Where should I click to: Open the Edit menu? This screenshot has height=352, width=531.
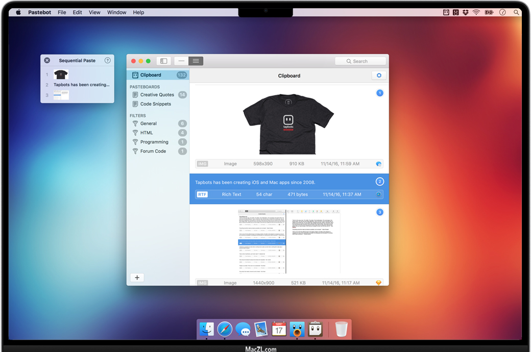tap(77, 12)
